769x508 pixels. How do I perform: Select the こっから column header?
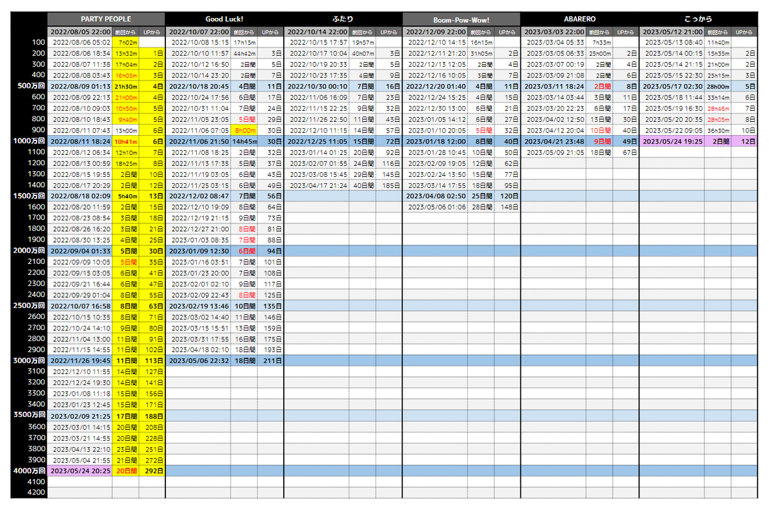tap(699, 19)
